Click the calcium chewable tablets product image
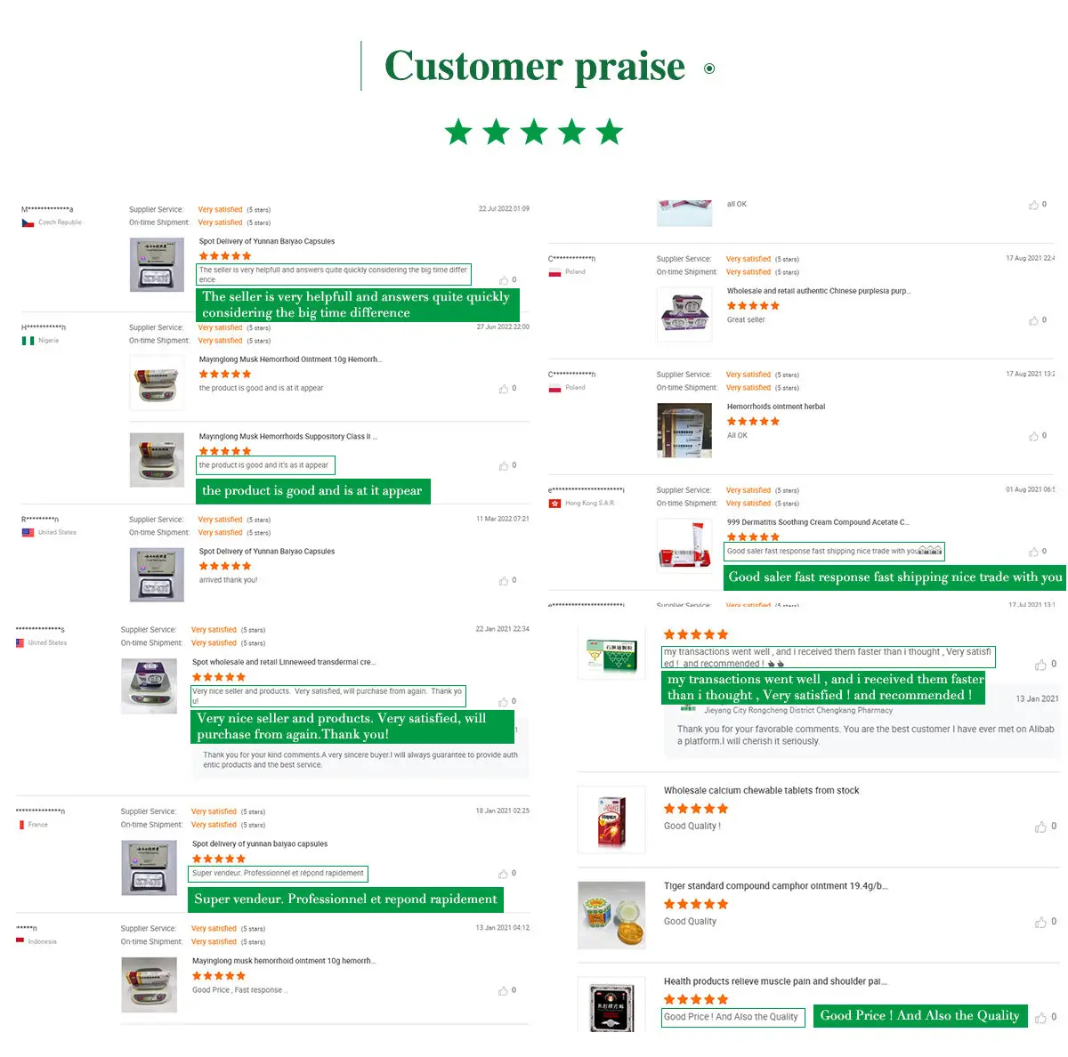Image resolution: width=1068 pixels, height=1057 pixels. coord(611,819)
